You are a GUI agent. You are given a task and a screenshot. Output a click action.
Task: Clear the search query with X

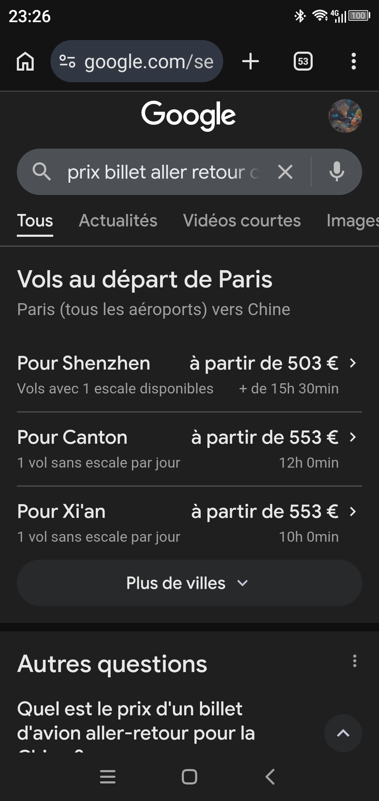(285, 172)
